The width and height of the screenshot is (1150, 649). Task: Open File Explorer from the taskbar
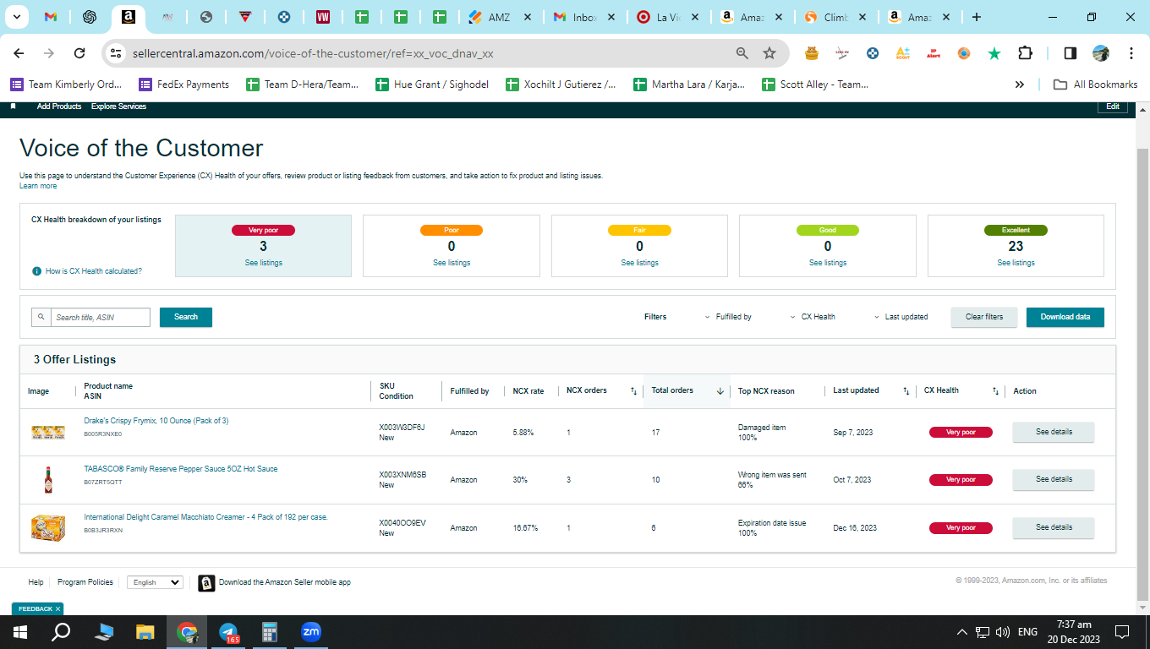click(x=145, y=632)
